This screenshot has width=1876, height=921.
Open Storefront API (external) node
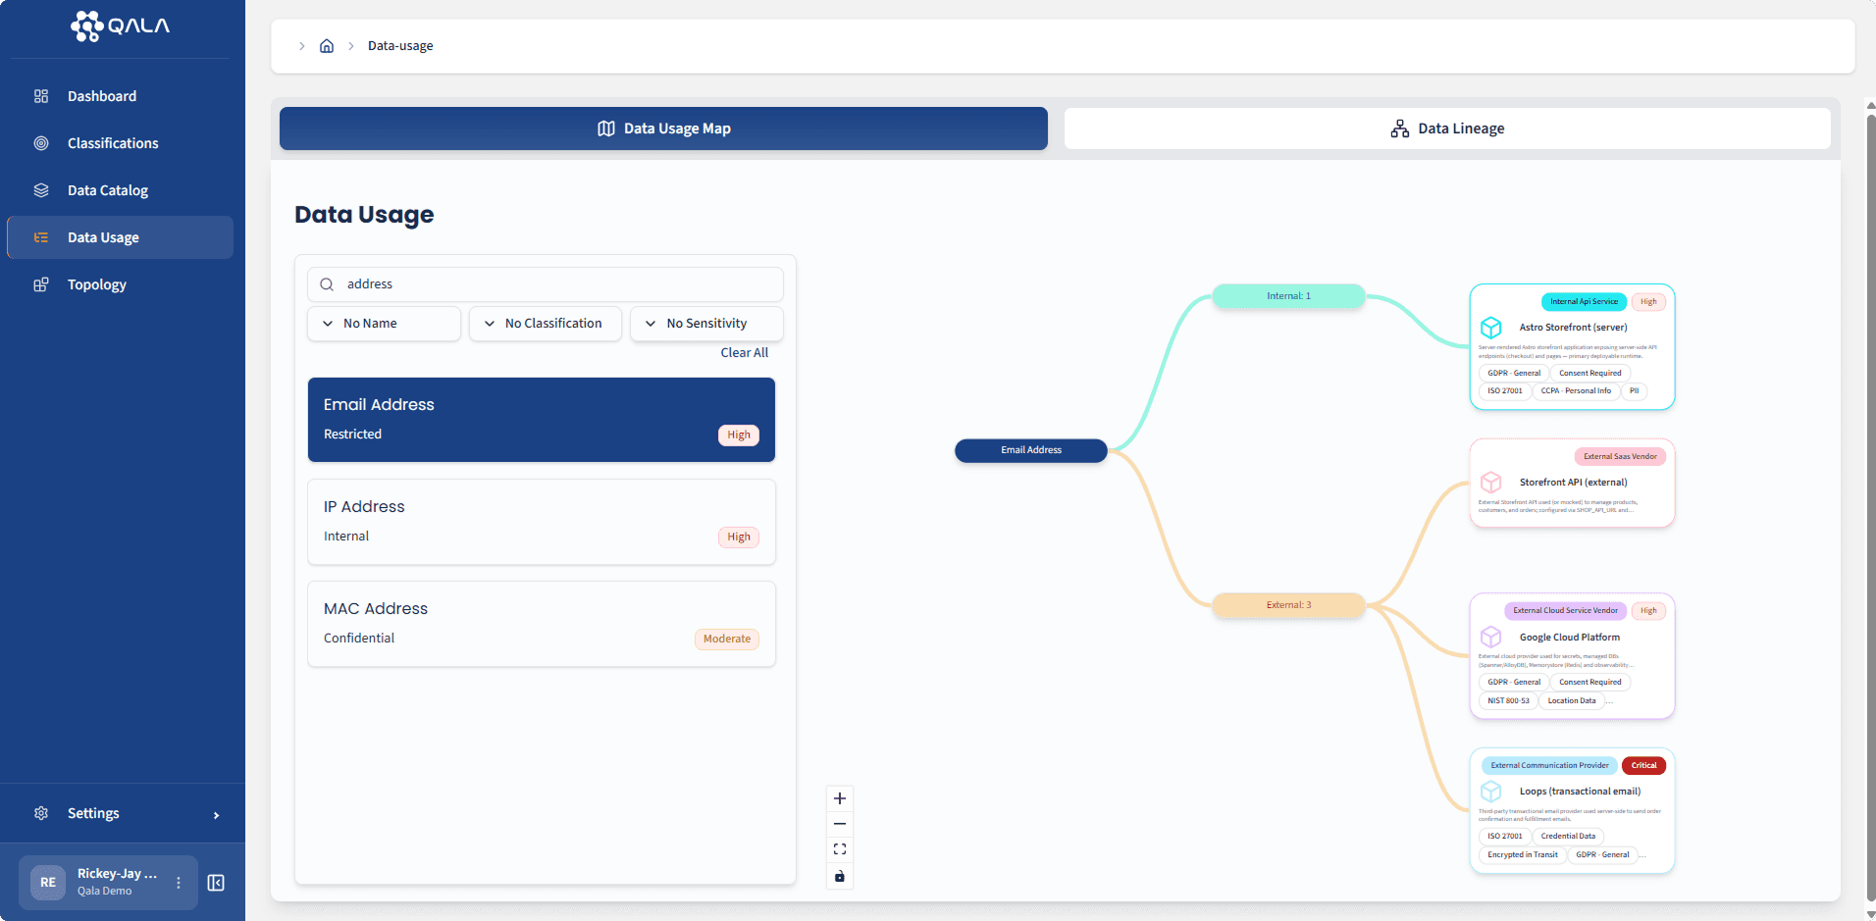(x=1572, y=484)
